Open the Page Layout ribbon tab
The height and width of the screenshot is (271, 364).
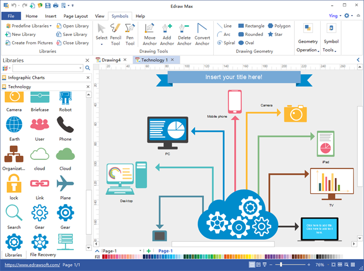coord(77,16)
